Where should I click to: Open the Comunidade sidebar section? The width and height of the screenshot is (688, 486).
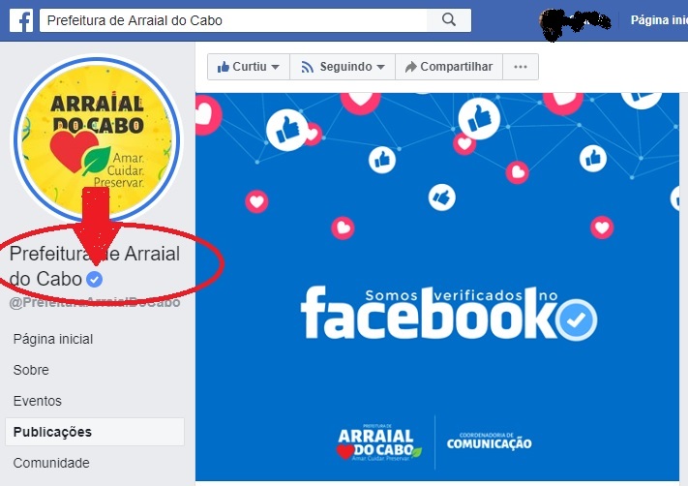(x=51, y=463)
